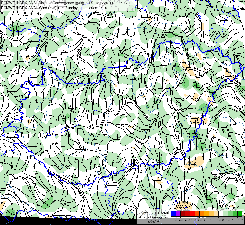
Task: Click the '0' tick label in legend
Action: [x=223, y=220]
